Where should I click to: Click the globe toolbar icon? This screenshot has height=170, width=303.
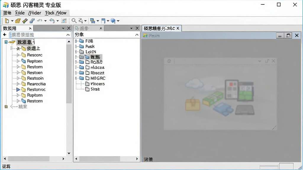click(x=113, y=21)
